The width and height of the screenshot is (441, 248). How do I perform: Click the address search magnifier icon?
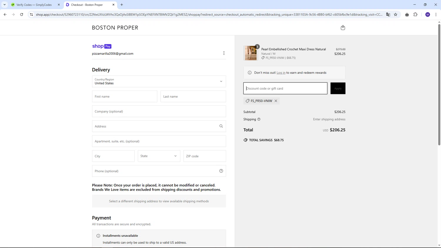221,126
